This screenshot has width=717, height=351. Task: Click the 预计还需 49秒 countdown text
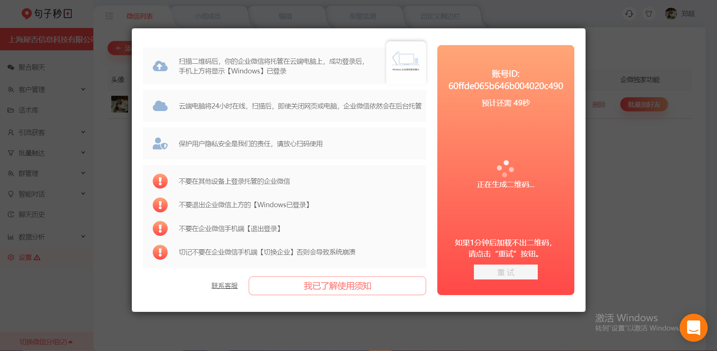coord(506,103)
